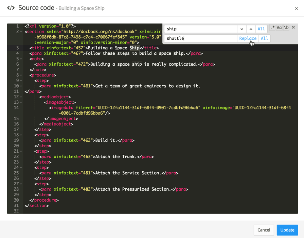Replace all matches with shuttle
304x238 pixels.
click(x=264, y=38)
